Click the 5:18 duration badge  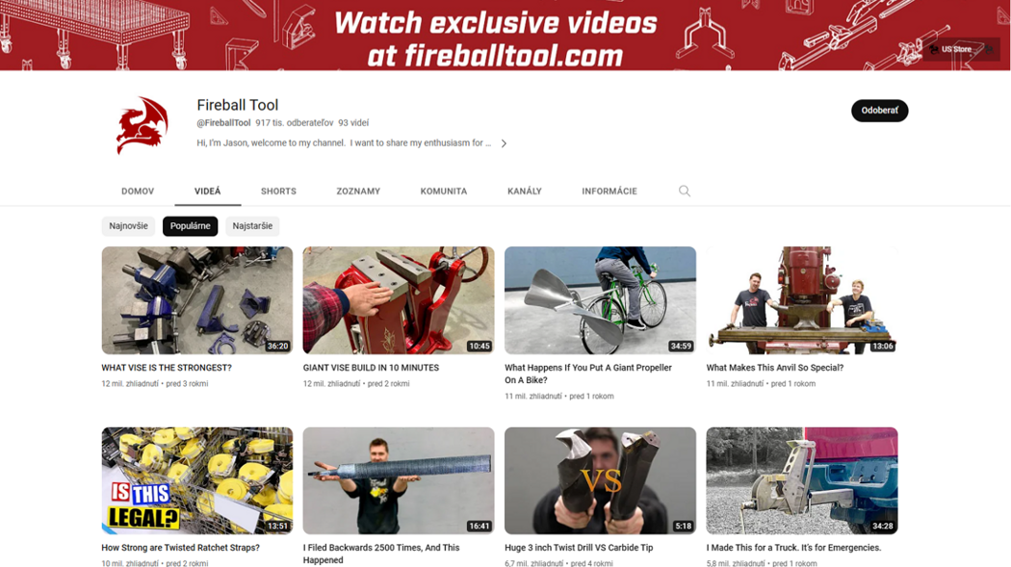pos(684,527)
